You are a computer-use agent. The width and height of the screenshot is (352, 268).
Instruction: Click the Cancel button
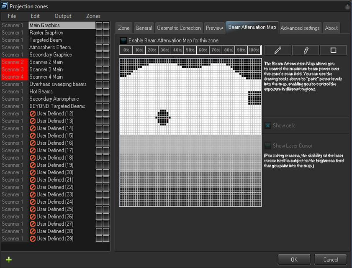pyautogui.click(x=330, y=260)
